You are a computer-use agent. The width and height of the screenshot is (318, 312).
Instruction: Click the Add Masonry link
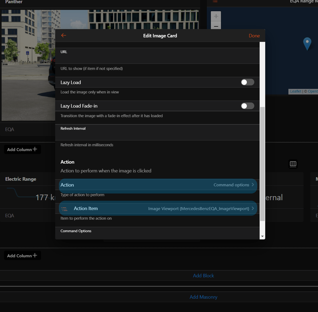point(203,297)
